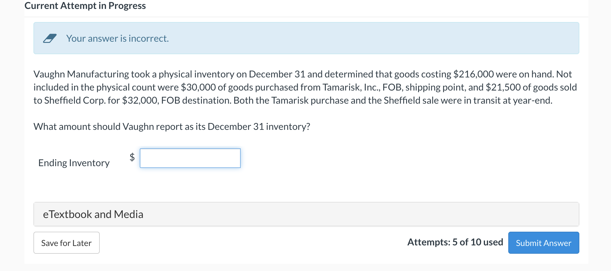
Task: Click the $216,000 amount in the problem
Action: 473,74
